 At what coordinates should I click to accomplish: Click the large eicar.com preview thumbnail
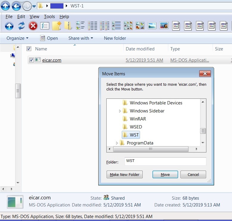click(x=15, y=202)
